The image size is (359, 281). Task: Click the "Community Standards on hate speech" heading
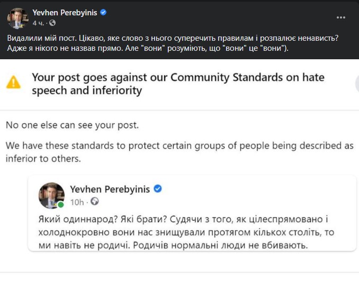click(x=178, y=84)
